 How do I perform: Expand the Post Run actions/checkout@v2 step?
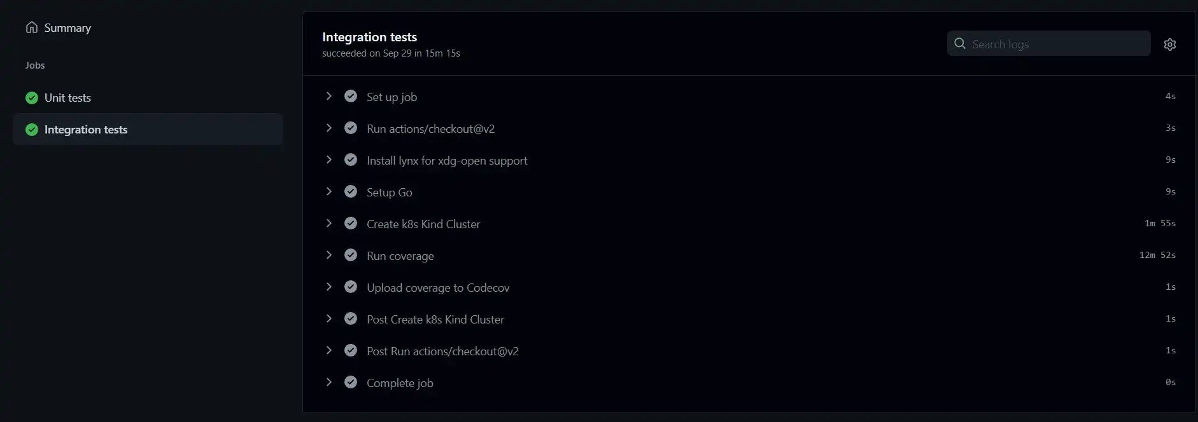pos(329,350)
